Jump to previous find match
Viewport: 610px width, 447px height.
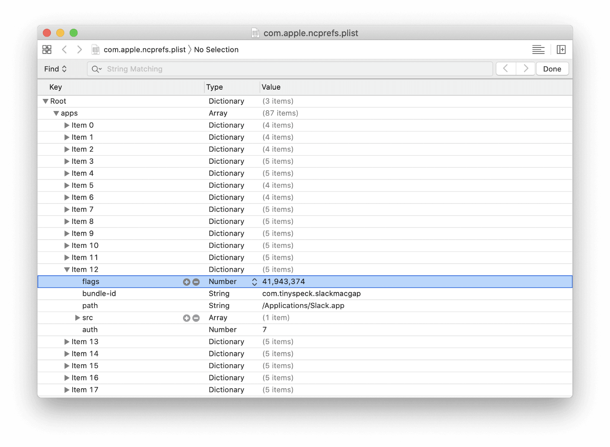(x=506, y=68)
